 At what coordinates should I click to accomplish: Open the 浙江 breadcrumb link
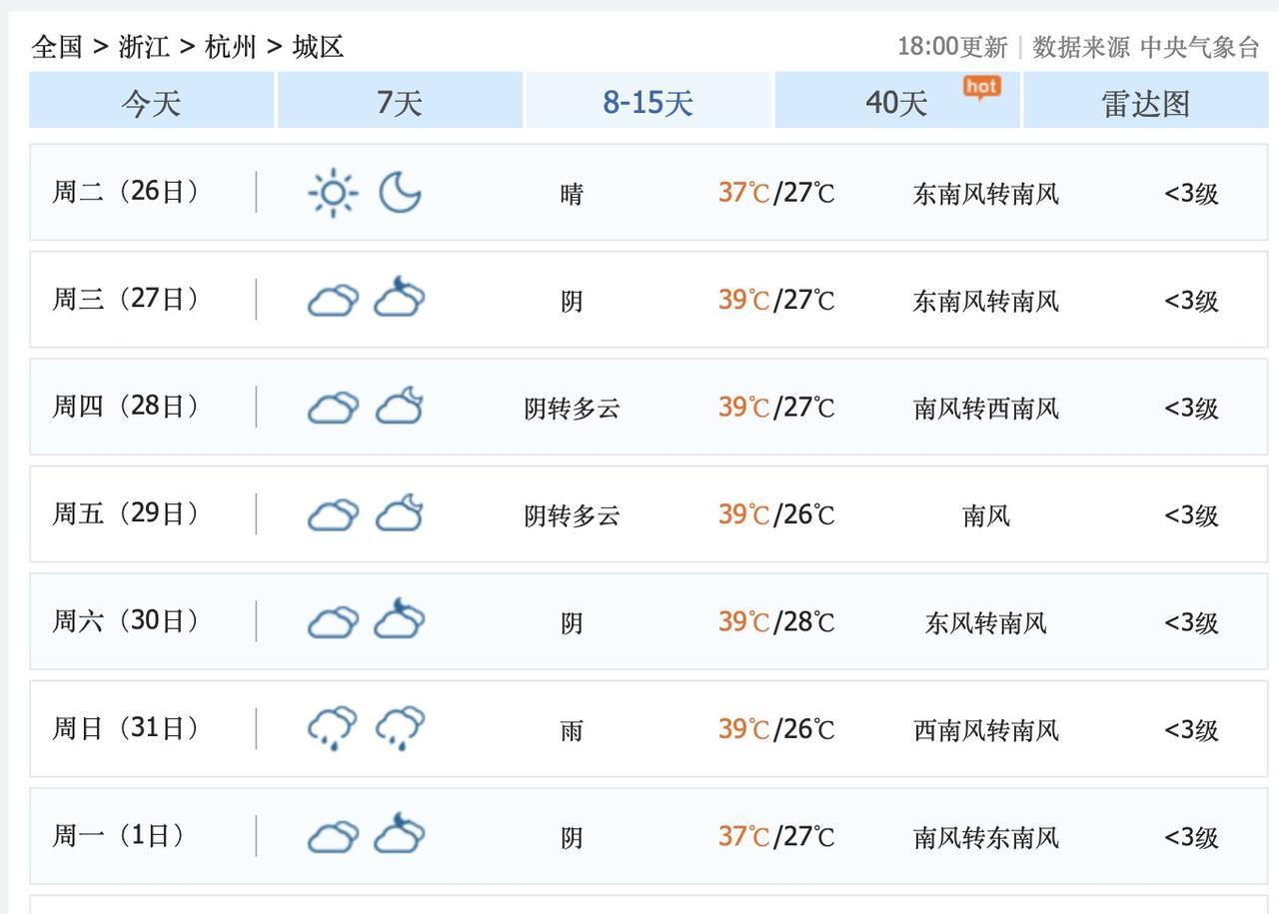coord(144,47)
